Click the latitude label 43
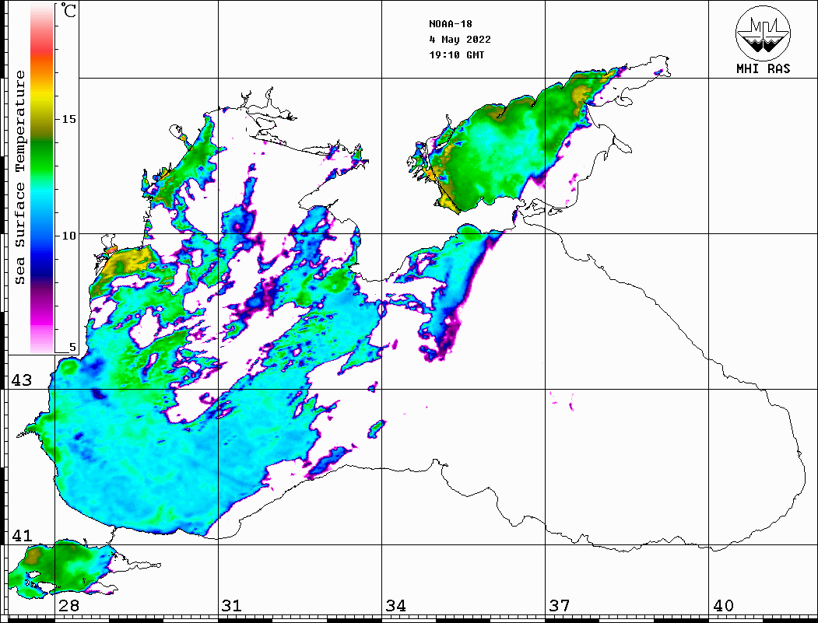The image size is (818, 623). 21,380
